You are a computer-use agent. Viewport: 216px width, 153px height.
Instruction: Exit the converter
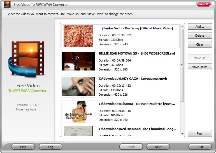[x=200, y=147]
